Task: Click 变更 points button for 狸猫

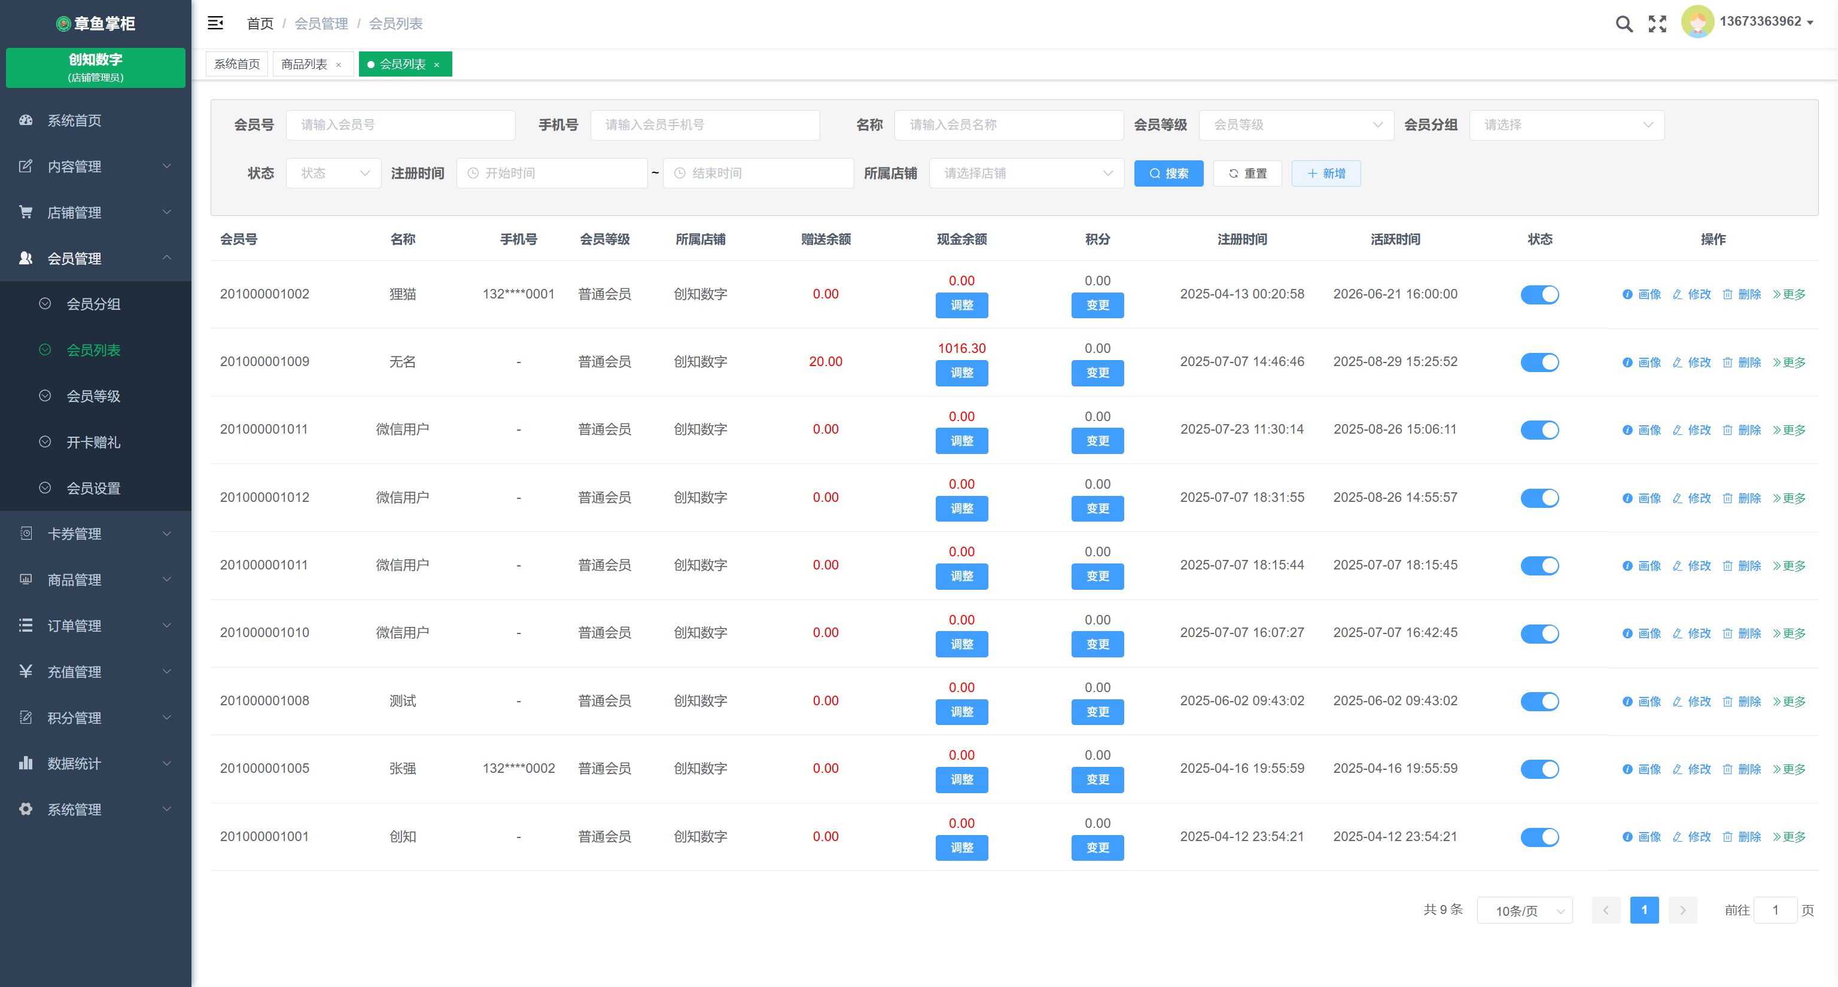Action: [1097, 305]
